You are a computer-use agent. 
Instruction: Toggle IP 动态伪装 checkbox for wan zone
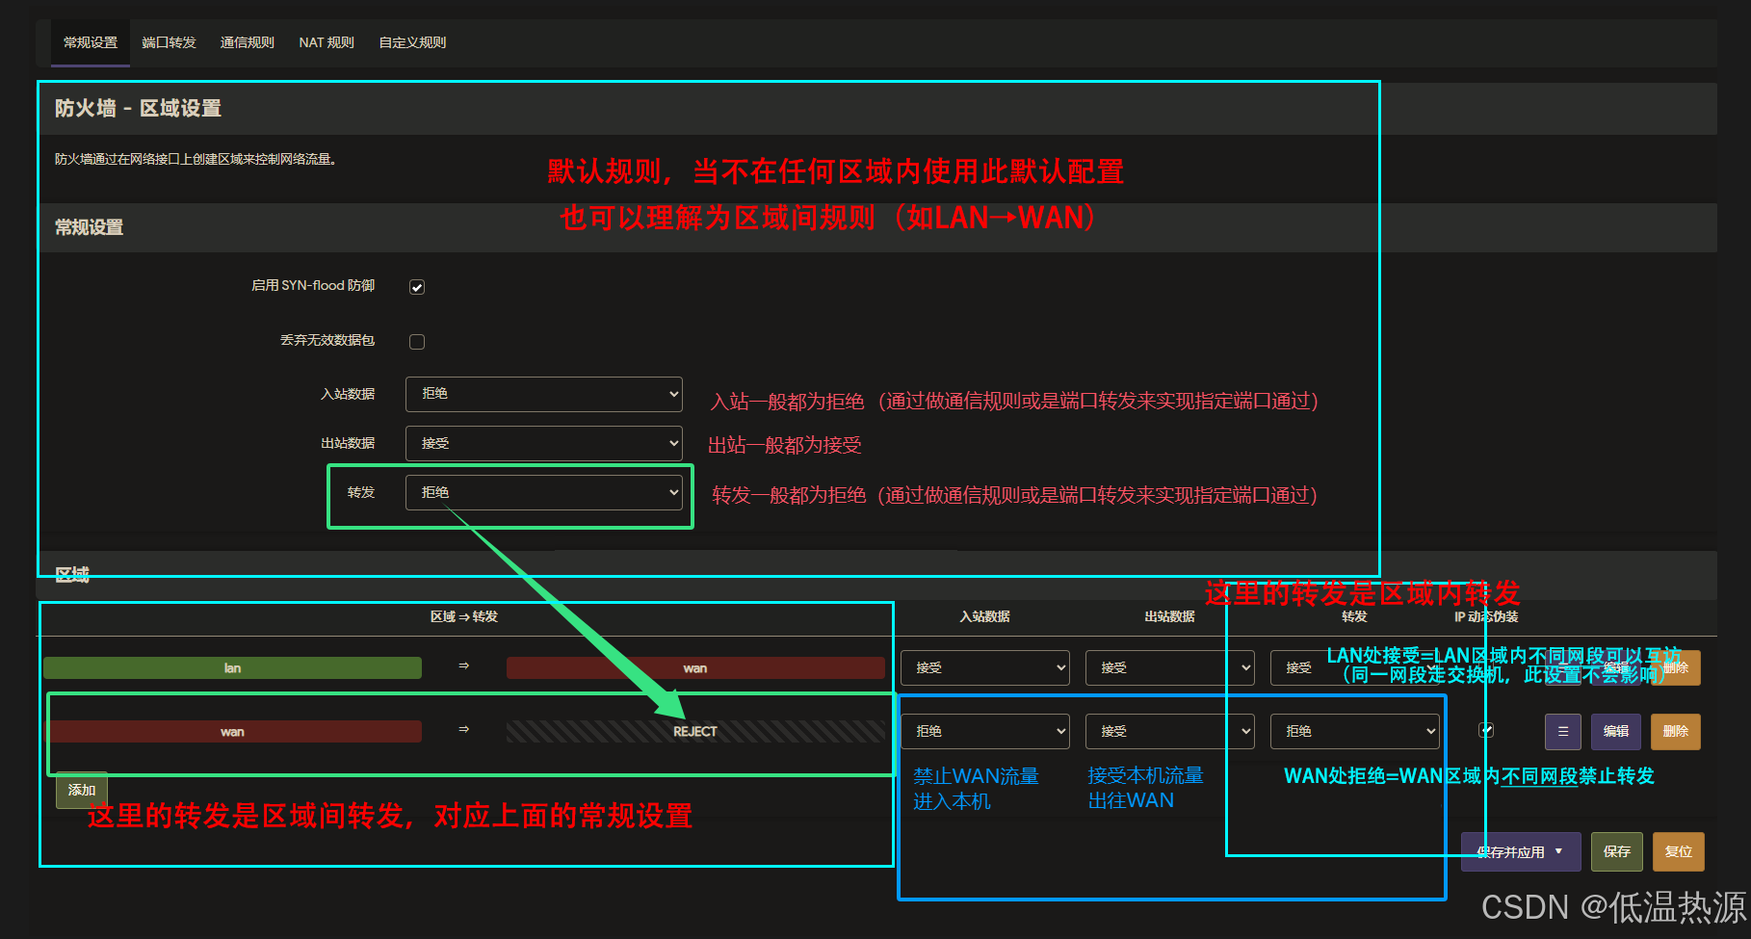[1486, 730]
